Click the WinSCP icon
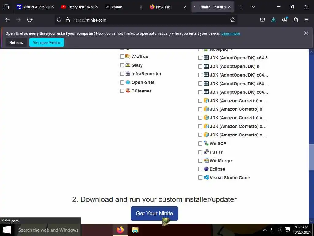The image size is (314, 236). (x=206, y=143)
